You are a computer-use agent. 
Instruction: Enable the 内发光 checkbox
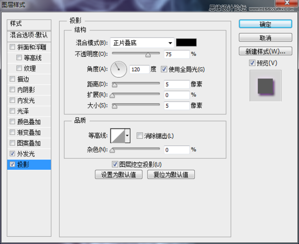pos(12,100)
